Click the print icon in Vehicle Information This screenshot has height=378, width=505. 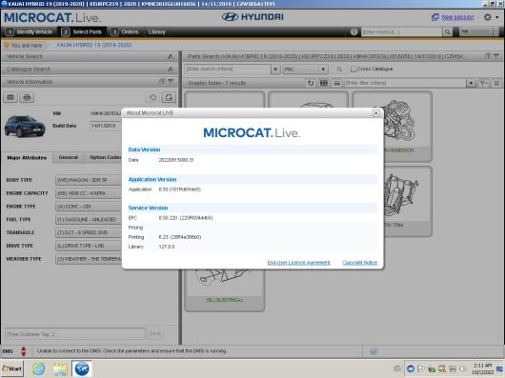tap(27, 97)
